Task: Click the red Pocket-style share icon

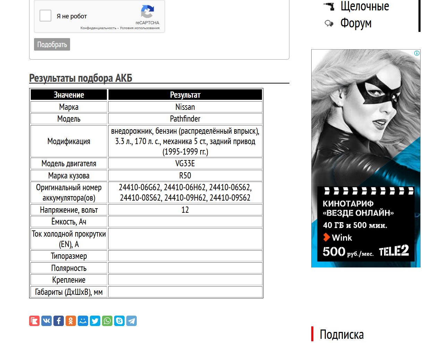Action: pos(34,321)
